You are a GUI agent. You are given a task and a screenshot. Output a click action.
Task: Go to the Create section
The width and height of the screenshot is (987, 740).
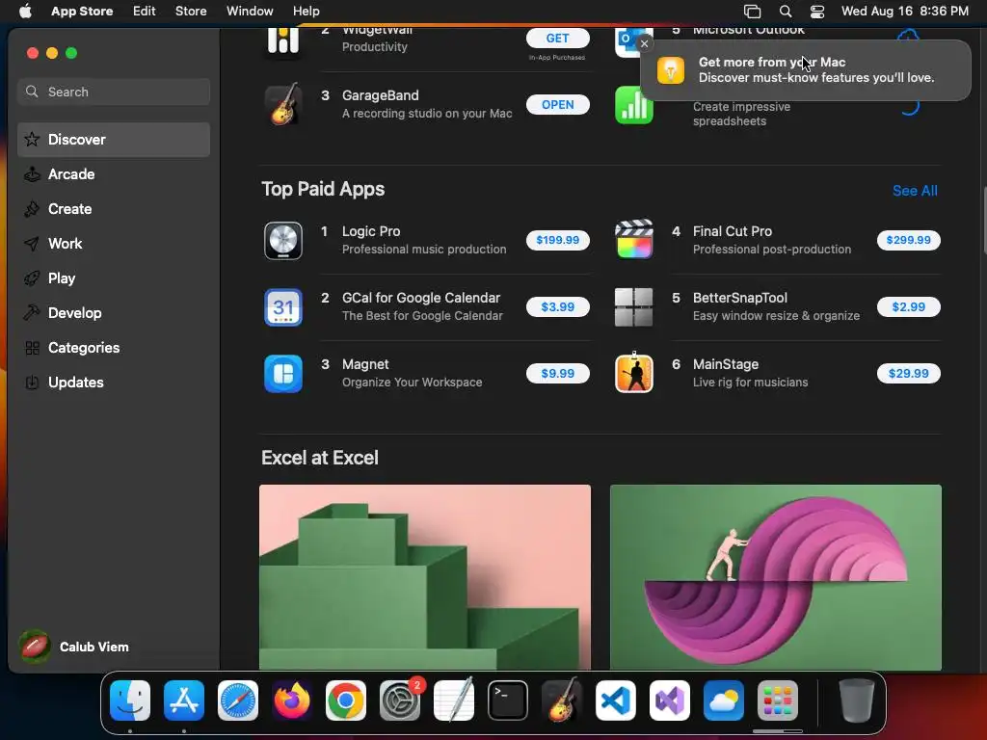tap(114, 209)
